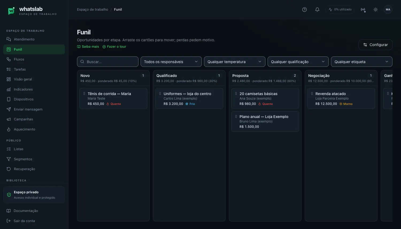401x229 pixels.
Task: Open Visão geral in the sidebar
Action: (34, 79)
